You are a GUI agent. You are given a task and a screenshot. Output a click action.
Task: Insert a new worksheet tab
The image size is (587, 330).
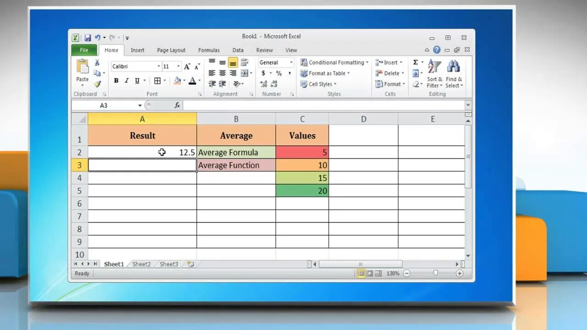[x=190, y=264]
